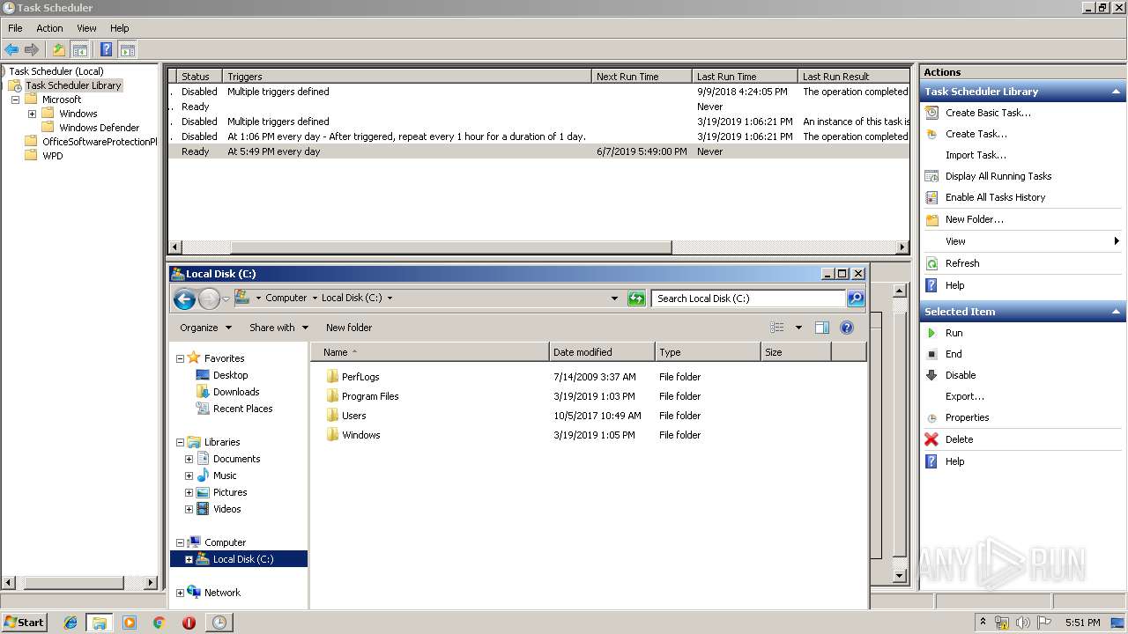Click the up-one-level folder toolbar icon
Viewport: 1128px width, 634px height.
[x=58, y=50]
